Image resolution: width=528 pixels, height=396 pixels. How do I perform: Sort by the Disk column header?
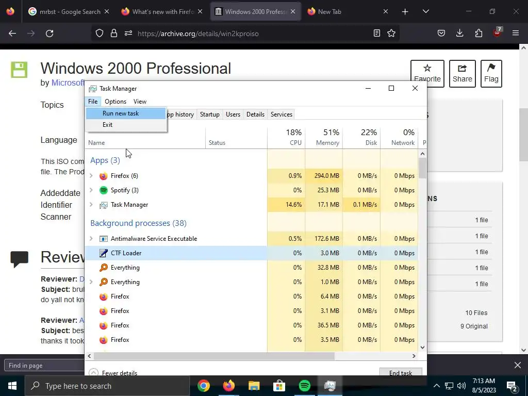pyautogui.click(x=361, y=137)
